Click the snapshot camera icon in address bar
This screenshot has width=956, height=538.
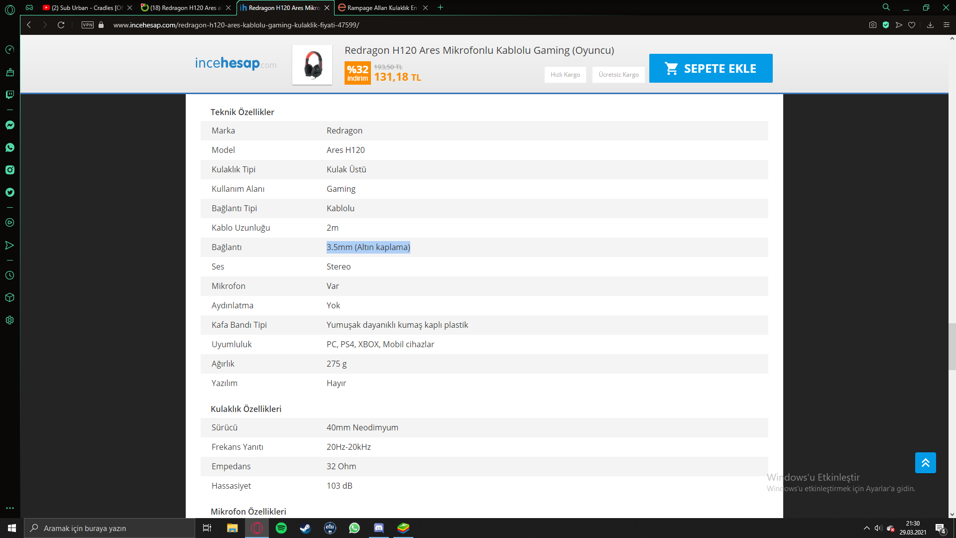(873, 25)
